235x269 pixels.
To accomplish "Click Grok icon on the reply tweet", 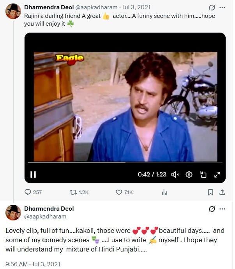I will click(212, 209).
